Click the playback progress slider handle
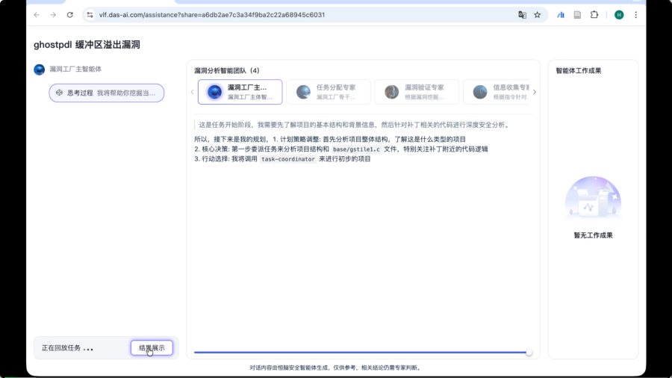The width and height of the screenshot is (672, 378). (529, 352)
